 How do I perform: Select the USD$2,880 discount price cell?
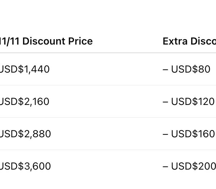(25, 134)
